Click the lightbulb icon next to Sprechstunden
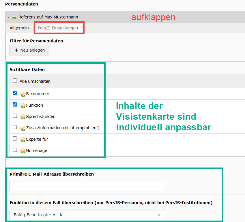 22,117
